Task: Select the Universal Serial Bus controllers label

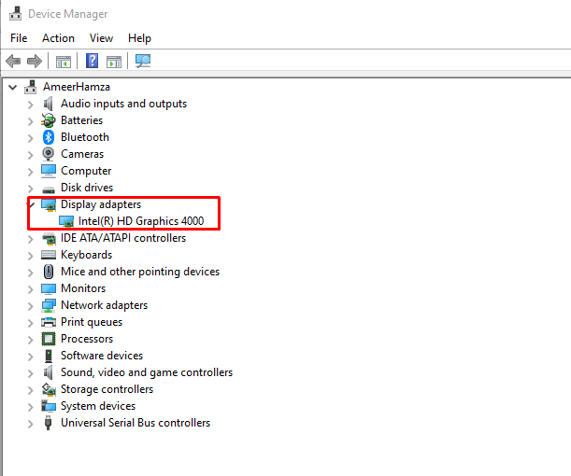Action: (x=136, y=423)
